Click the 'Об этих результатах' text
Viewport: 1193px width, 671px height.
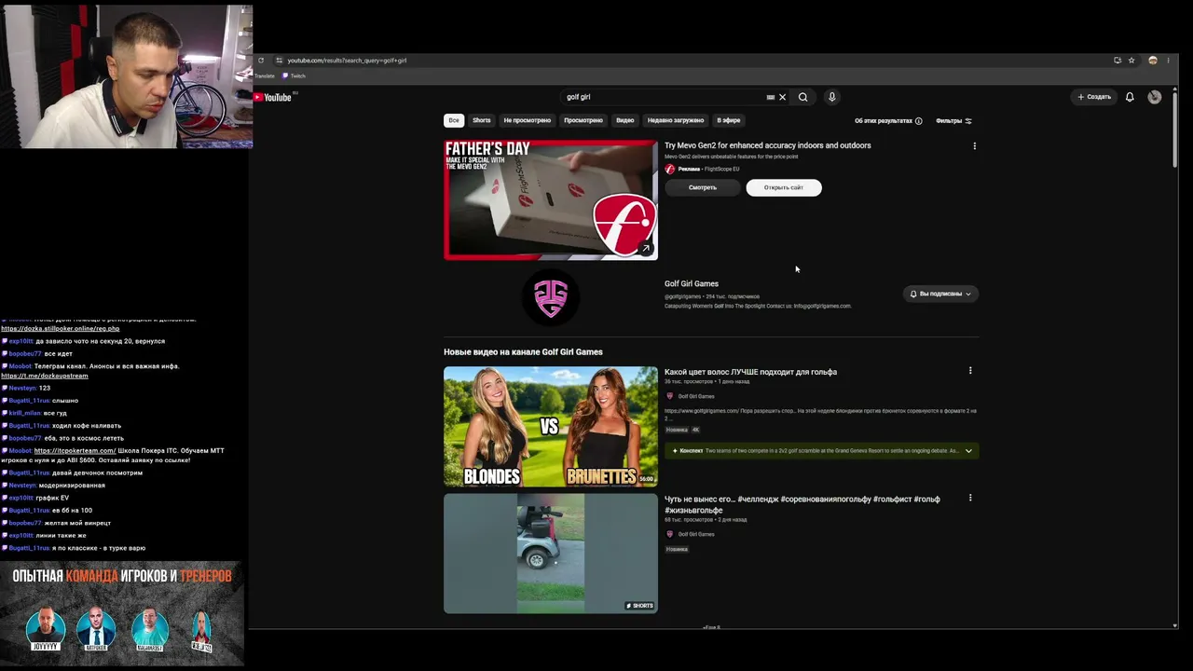tap(884, 121)
